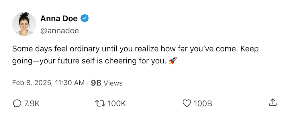This screenshot has height=126, width=290.
Task: Click the phrase "cheering for you"
Action: tap(135, 61)
